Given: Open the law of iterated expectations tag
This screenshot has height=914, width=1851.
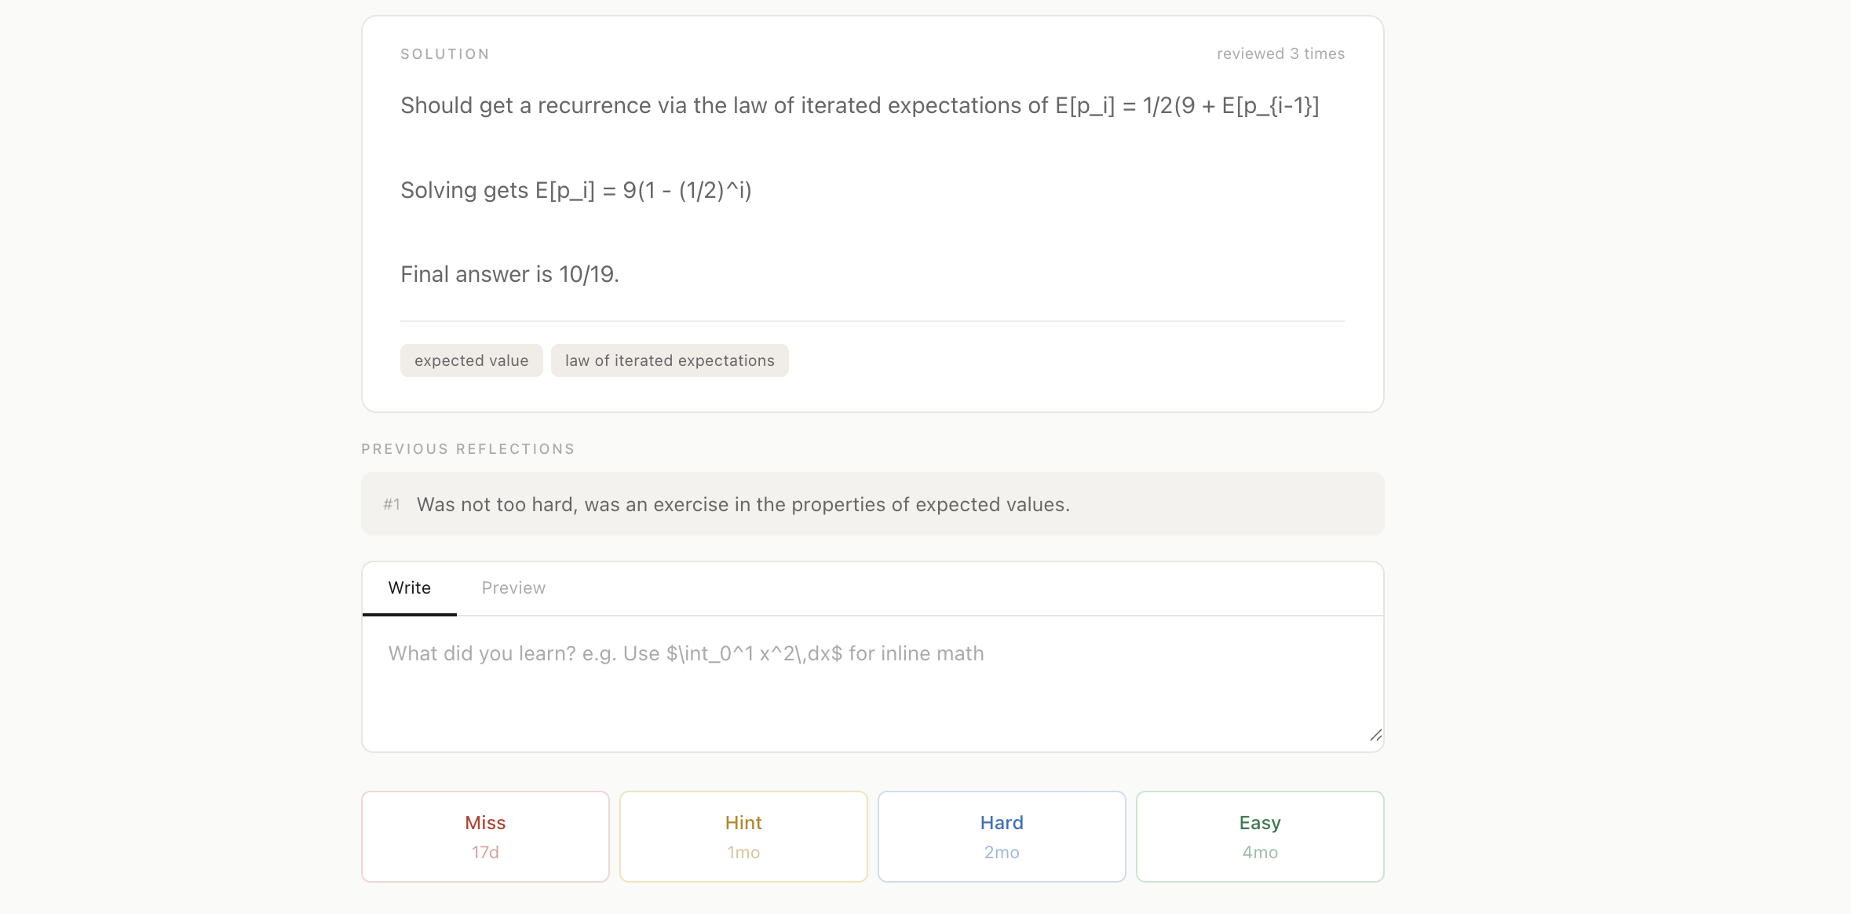Looking at the screenshot, I should [670, 360].
